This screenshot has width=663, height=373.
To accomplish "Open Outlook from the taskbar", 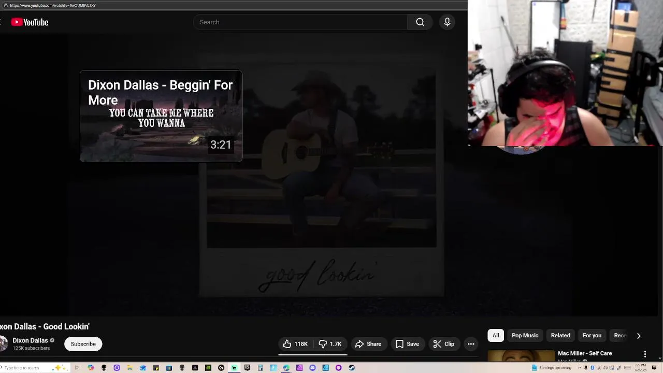I will click(143, 368).
